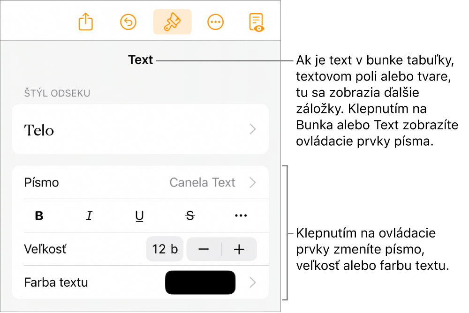The height and width of the screenshot is (313, 469).
Task: Open the Telo paragraph style list
Action: pos(140,129)
